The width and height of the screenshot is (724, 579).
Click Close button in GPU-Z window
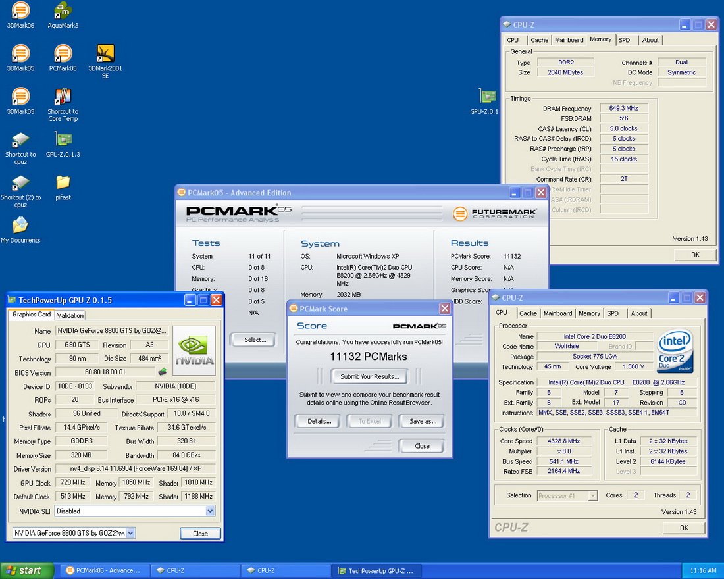tap(200, 534)
